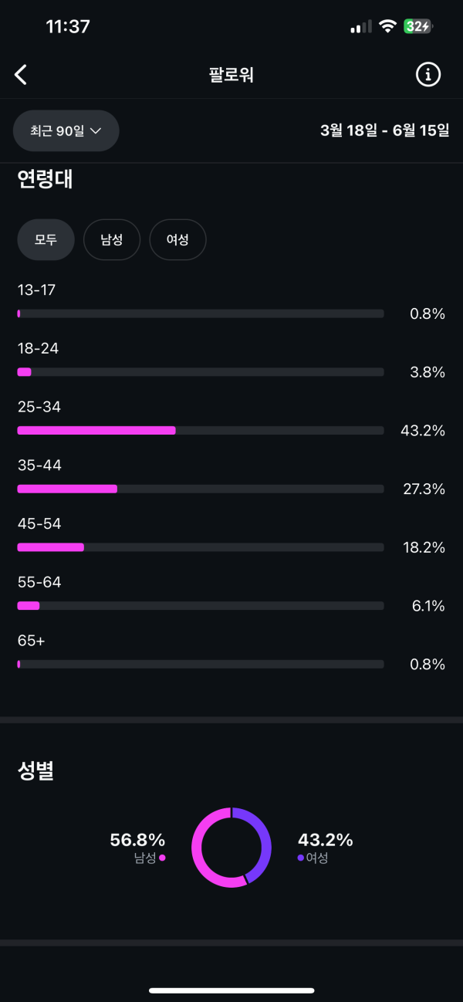Image resolution: width=463 pixels, height=1002 pixels.
Task: Tap the battery indicator icon
Action: coord(418,26)
